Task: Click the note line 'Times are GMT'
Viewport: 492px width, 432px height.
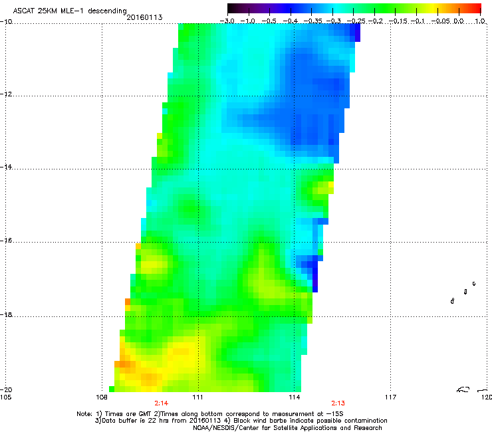Action: pos(128,414)
